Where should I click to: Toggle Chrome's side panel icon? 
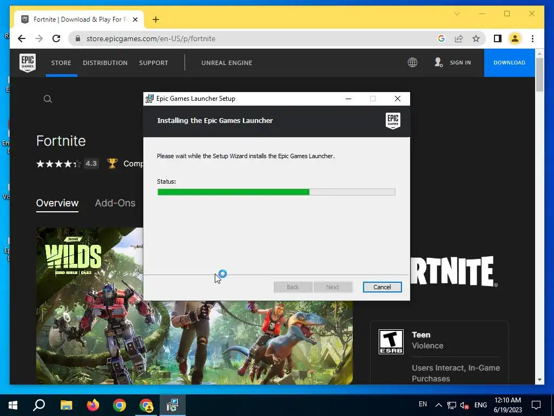click(498, 38)
